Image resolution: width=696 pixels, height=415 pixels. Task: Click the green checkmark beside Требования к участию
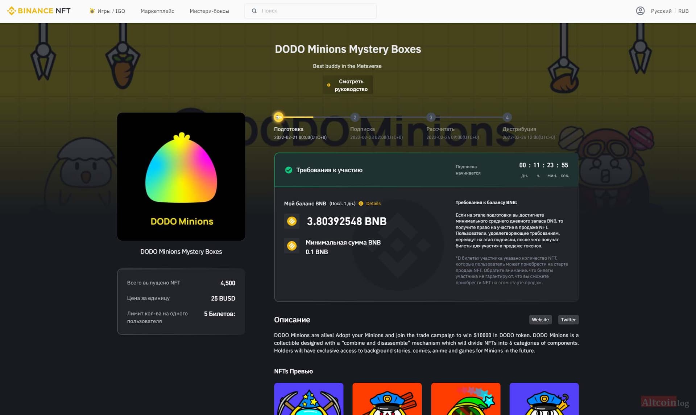(x=289, y=170)
